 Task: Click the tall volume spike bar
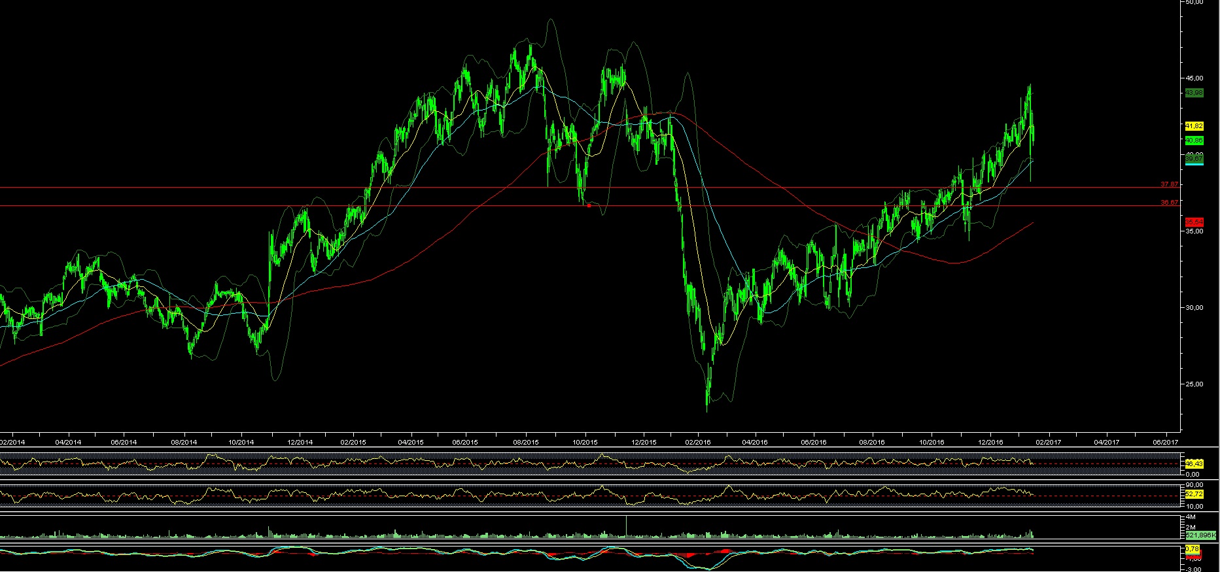[x=627, y=526]
